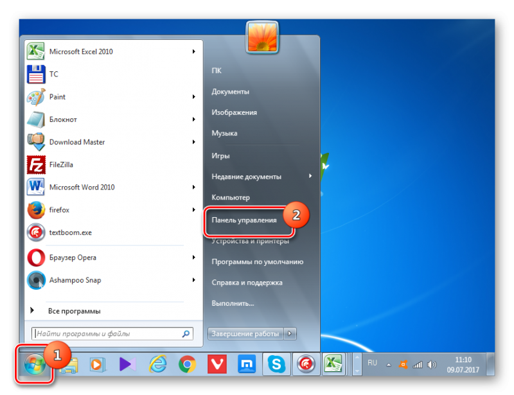Image resolution: width=514 pixels, height=395 pixels.
Task: Open Windows Media Player taskbar icon
Action: coord(98,365)
